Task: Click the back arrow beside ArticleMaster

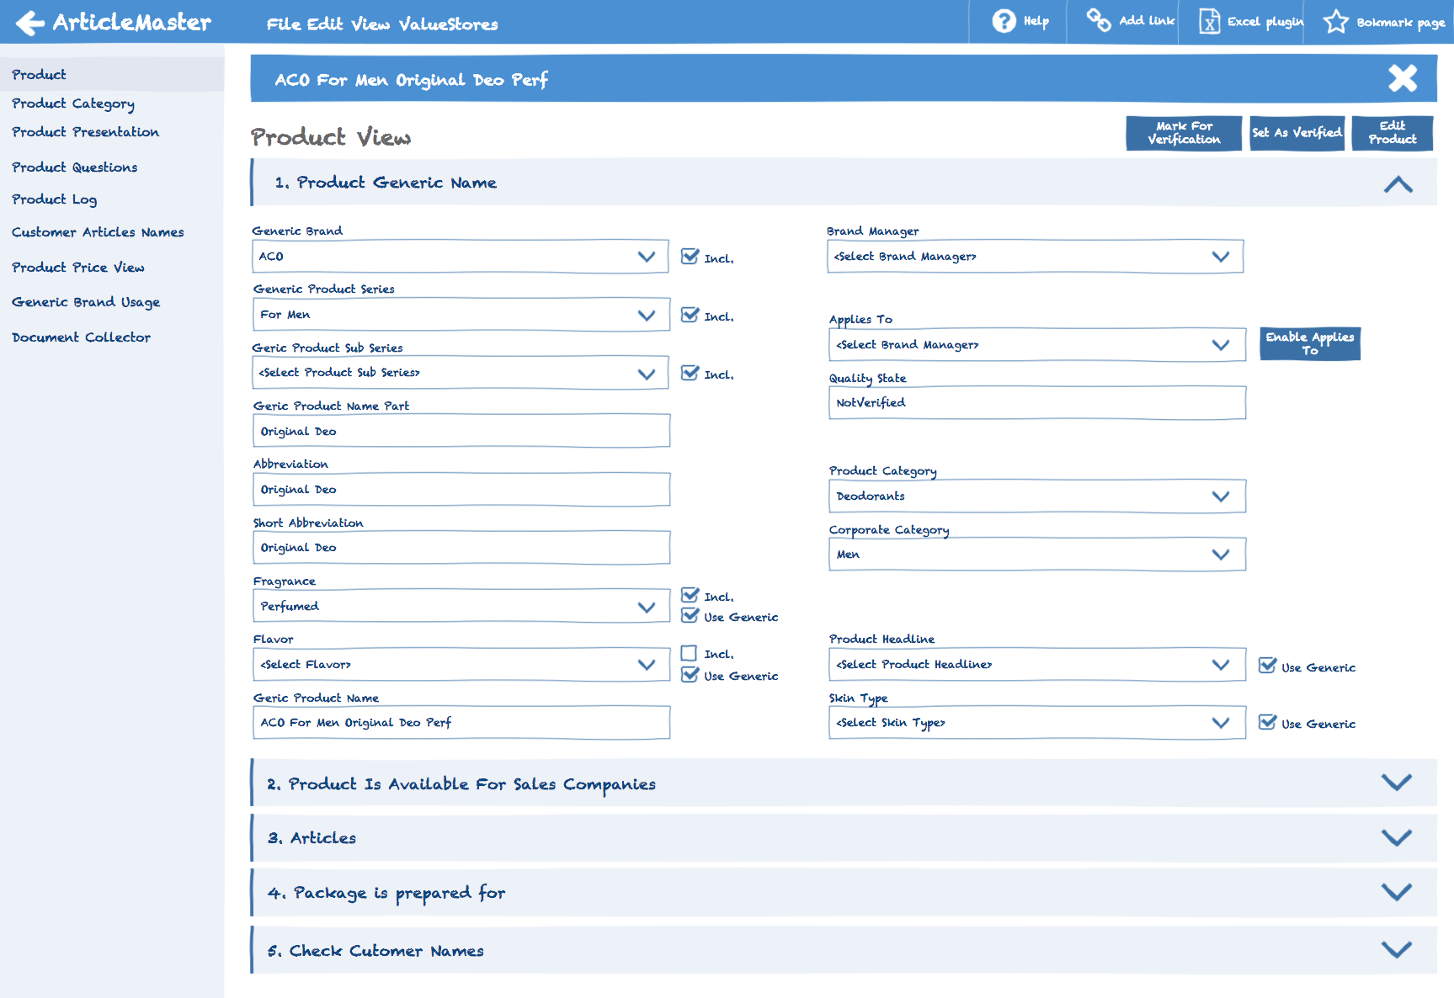Action: pyautogui.click(x=29, y=23)
